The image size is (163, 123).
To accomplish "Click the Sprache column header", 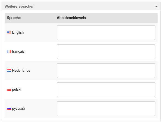I will (14, 18).
